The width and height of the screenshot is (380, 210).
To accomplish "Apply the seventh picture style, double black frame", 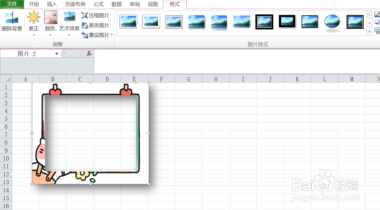I will coord(264,22).
